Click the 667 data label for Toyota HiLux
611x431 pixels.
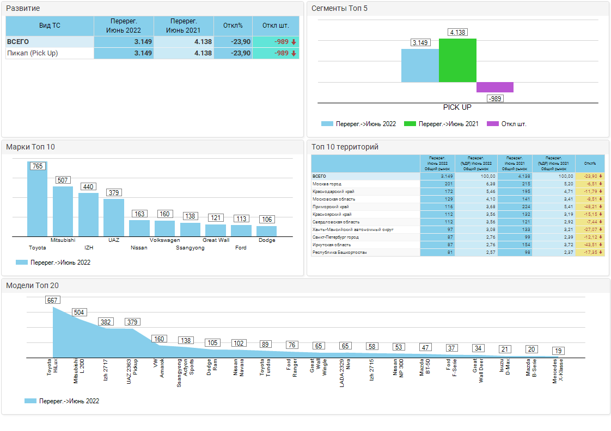point(53,300)
